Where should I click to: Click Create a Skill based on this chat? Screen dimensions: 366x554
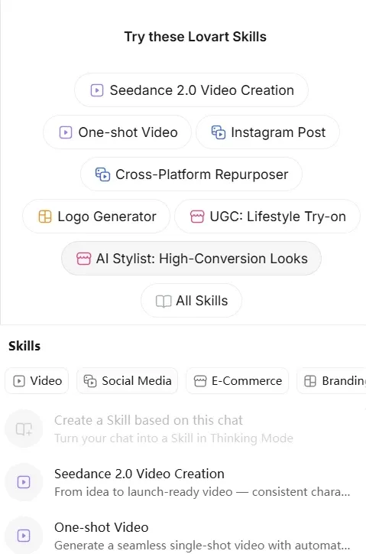(x=148, y=420)
